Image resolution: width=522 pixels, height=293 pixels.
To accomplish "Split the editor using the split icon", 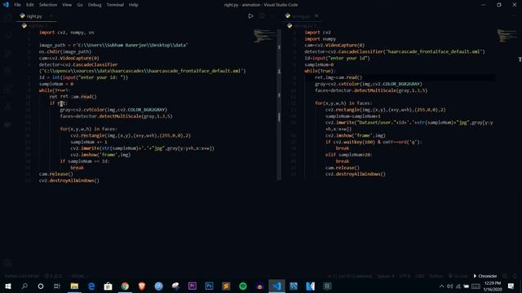I will [x=262, y=16].
